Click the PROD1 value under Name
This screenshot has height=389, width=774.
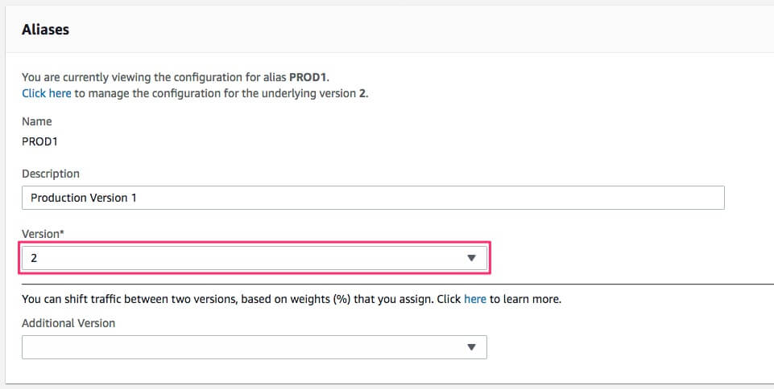click(x=40, y=141)
